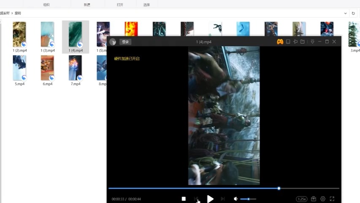The width and height of the screenshot is (360, 203).
Task: Click the 00:00:33 / 00:00:44 time display
Action: click(x=126, y=199)
